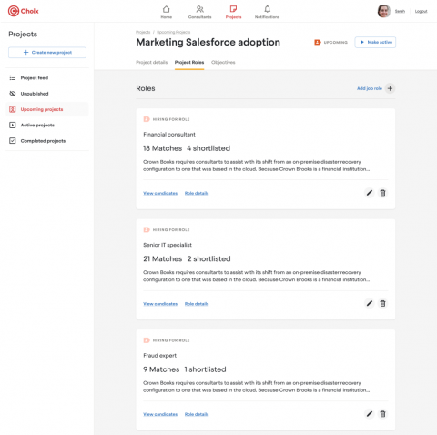Viewport: 437px width, 435px height.
Task: Open Projects in top navigation
Action: (233, 12)
